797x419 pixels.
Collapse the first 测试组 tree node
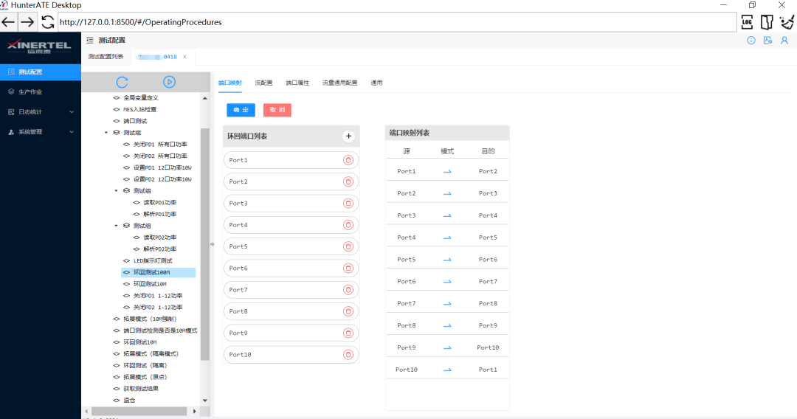(106, 133)
